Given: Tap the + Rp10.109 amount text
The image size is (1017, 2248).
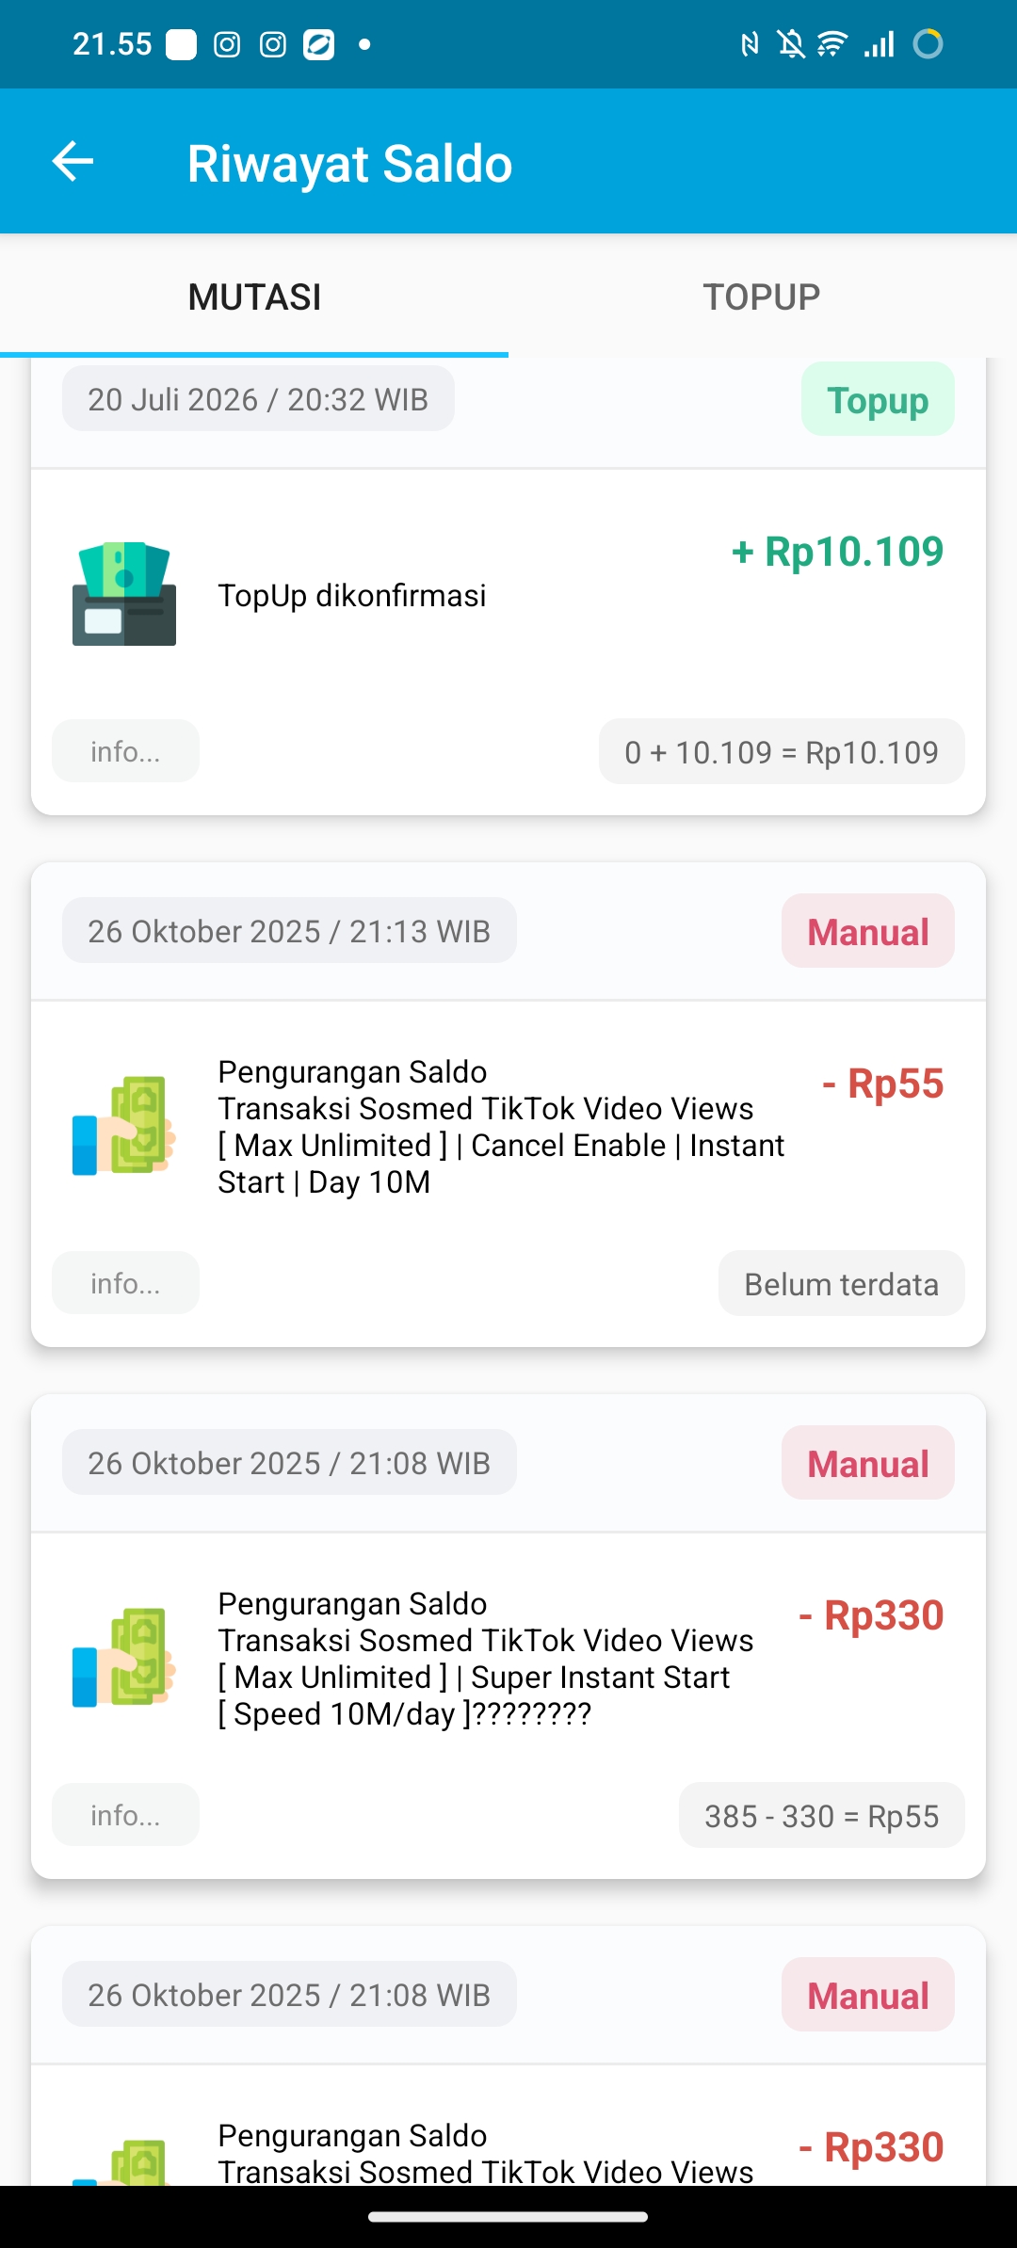Looking at the screenshot, I should (x=837, y=552).
